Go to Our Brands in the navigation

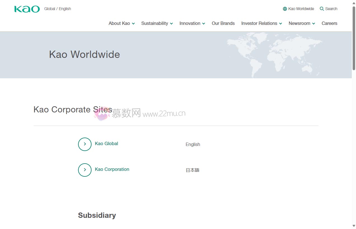click(x=223, y=23)
